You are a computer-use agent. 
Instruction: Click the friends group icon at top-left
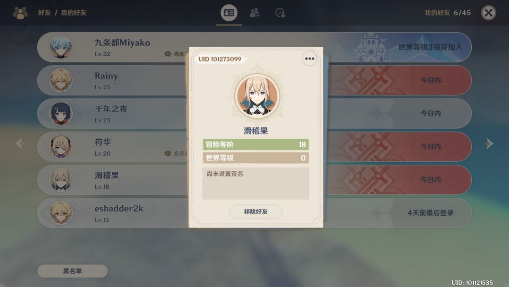(20, 13)
